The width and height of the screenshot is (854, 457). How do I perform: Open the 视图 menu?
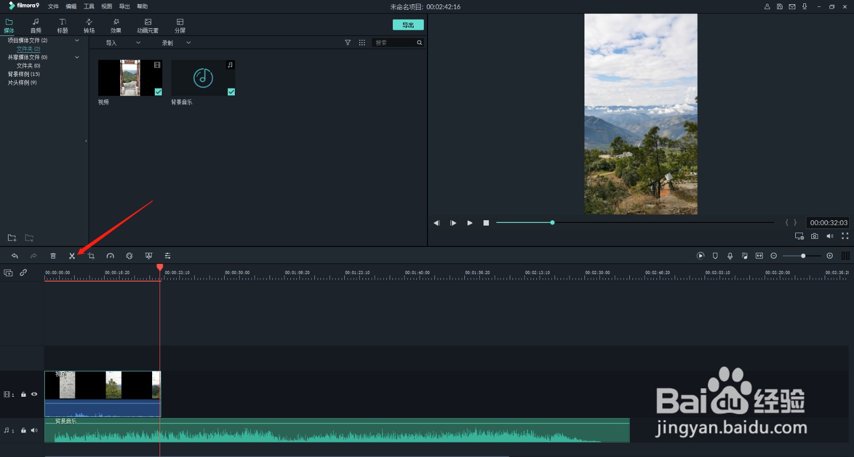tap(107, 6)
